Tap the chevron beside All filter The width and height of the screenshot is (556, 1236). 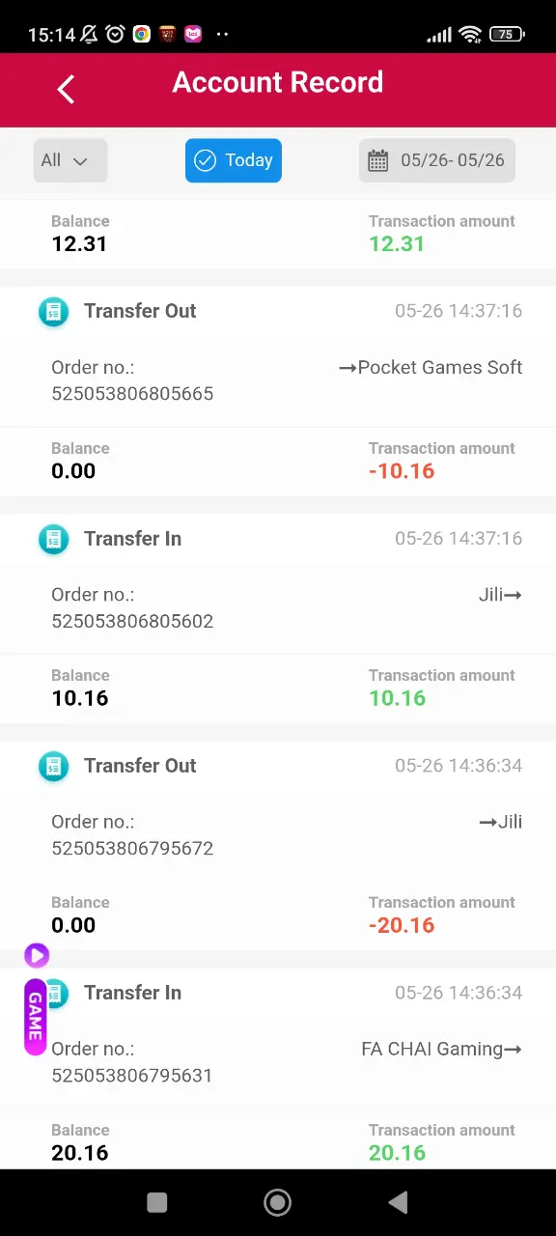click(x=80, y=161)
